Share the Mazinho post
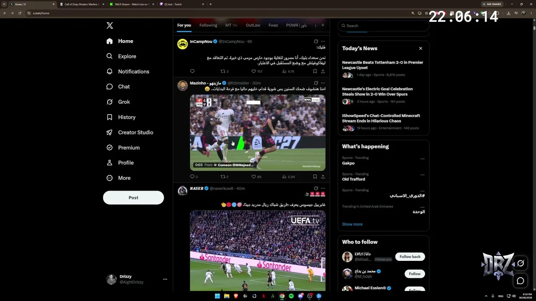The height and width of the screenshot is (301, 536). pyautogui.click(x=323, y=177)
